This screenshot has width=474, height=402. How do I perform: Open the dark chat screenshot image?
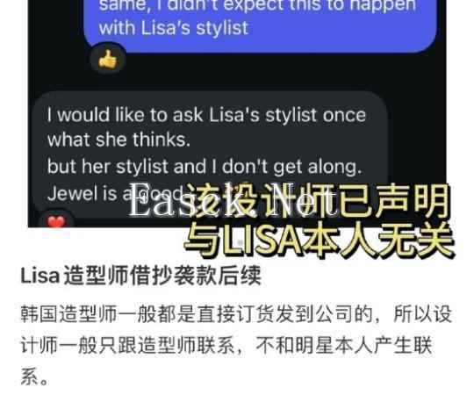click(x=237, y=113)
